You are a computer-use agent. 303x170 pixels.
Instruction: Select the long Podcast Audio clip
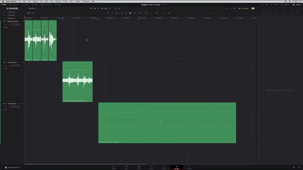pyautogui.click(x=167, y=123)
